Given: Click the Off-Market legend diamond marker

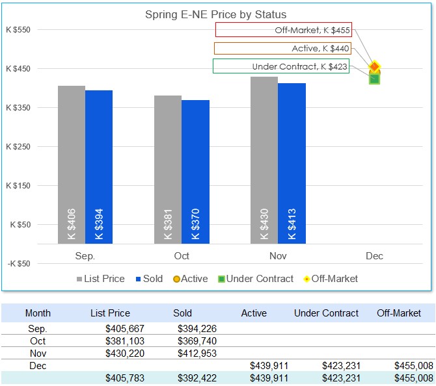Looking at the screenshot, I should 306,279.
